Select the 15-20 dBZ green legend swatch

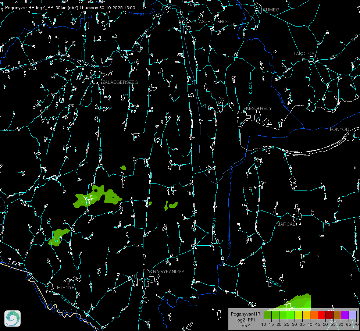click(x=275, y=315)
